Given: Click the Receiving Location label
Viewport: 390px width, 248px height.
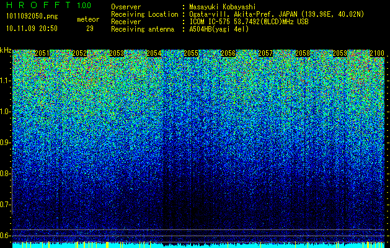Looking at the screenshot, I should point(144,14).
